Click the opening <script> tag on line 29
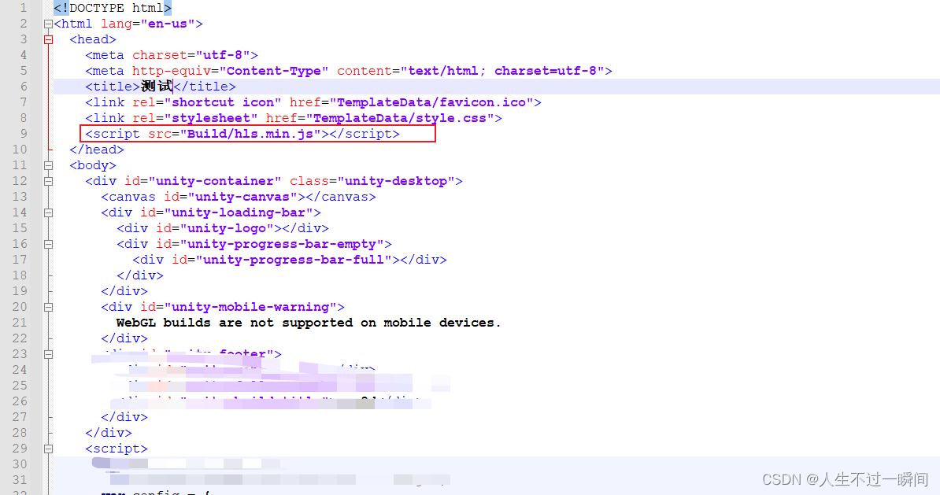The height and width of the screenshot is (495, 940). [x=117, y=449]
